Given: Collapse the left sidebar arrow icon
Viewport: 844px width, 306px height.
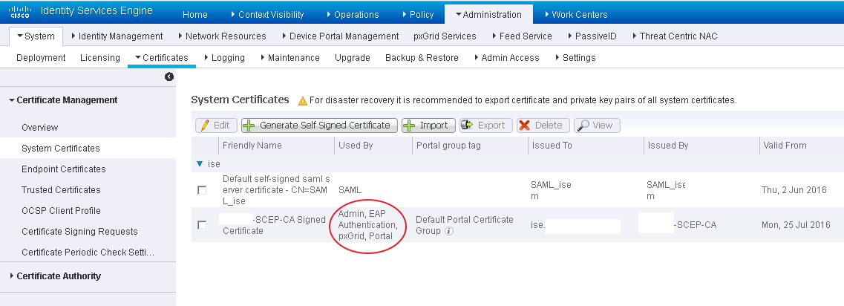Looking at the screenshot, I should pos(169,77).
